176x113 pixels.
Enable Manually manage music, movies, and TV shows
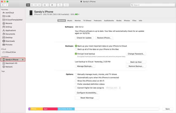click(x=76, y=74)
